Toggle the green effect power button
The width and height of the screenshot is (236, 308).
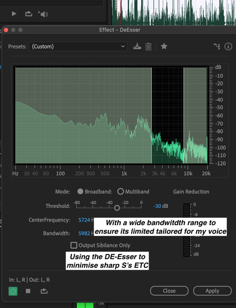(x=13, y=291)
